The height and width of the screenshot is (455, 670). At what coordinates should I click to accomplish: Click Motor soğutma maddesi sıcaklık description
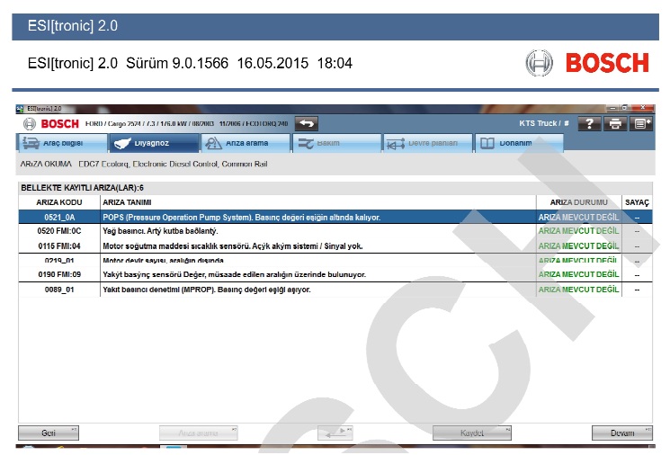pyautogui.click(x=232, y=246)
